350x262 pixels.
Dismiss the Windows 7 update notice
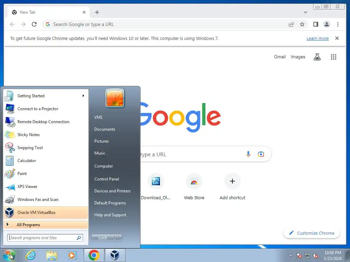pos(337,38)
